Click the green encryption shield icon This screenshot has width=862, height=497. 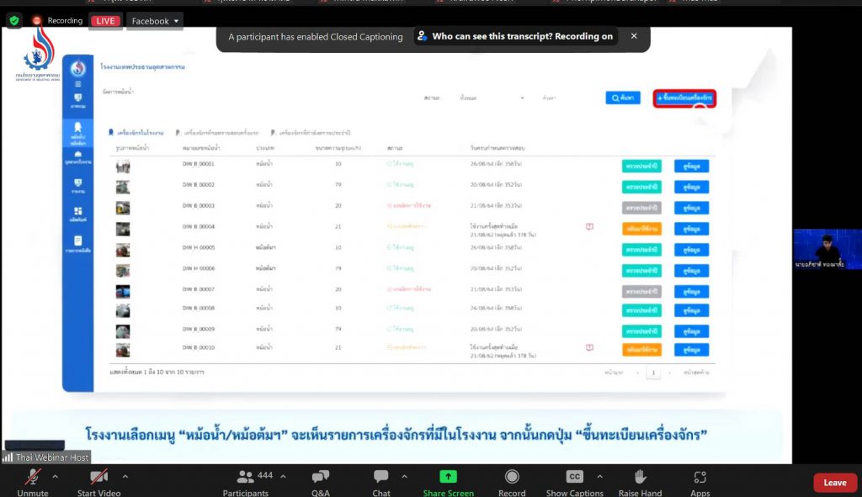[x=14, y=20]
